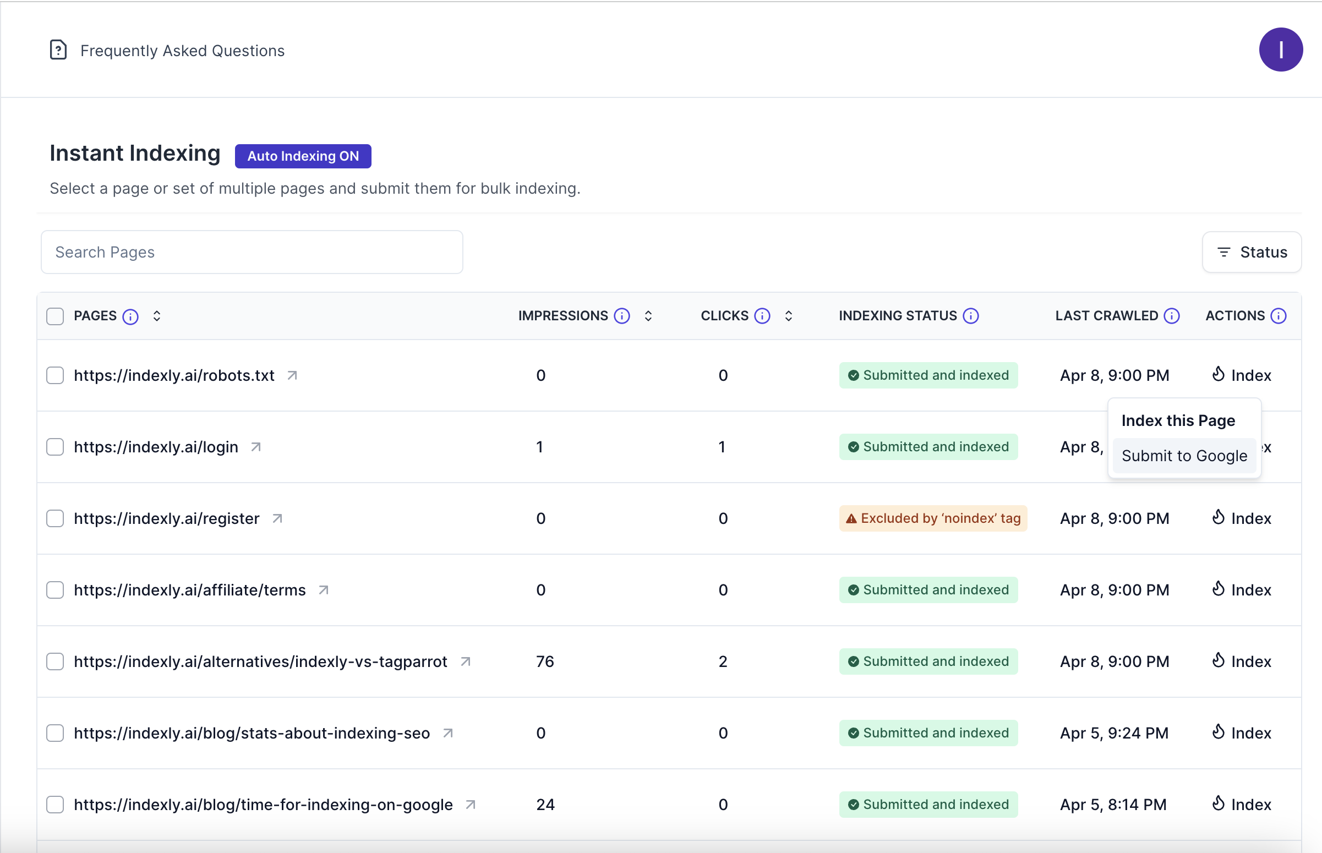The image size is (1322, 853).
Task: Click the filter lines icon on the Status button
Action: (x=1223, y=252)
